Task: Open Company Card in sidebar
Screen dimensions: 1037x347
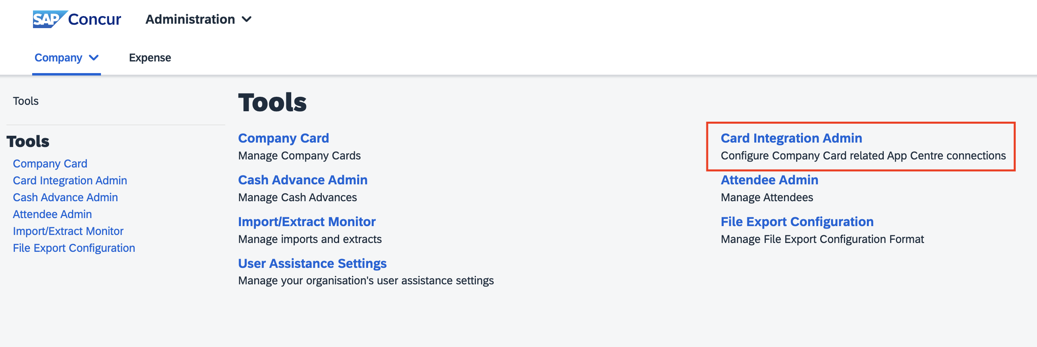Action: pyautogui.click(x=50, y=163)
